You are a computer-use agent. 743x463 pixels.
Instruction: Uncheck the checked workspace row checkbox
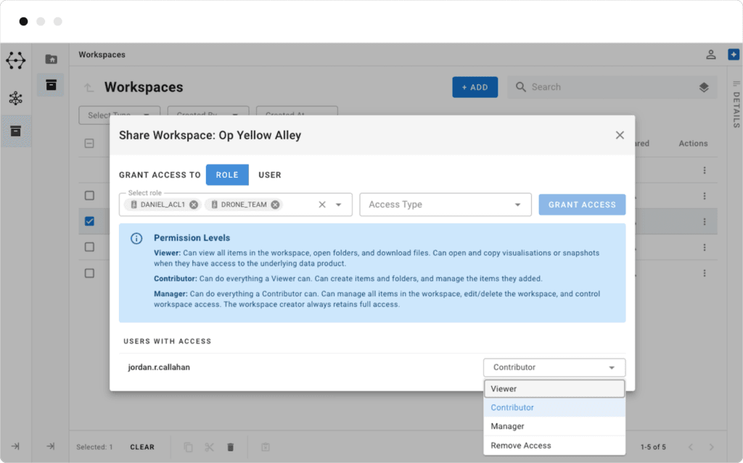click(x=89, y=221)
